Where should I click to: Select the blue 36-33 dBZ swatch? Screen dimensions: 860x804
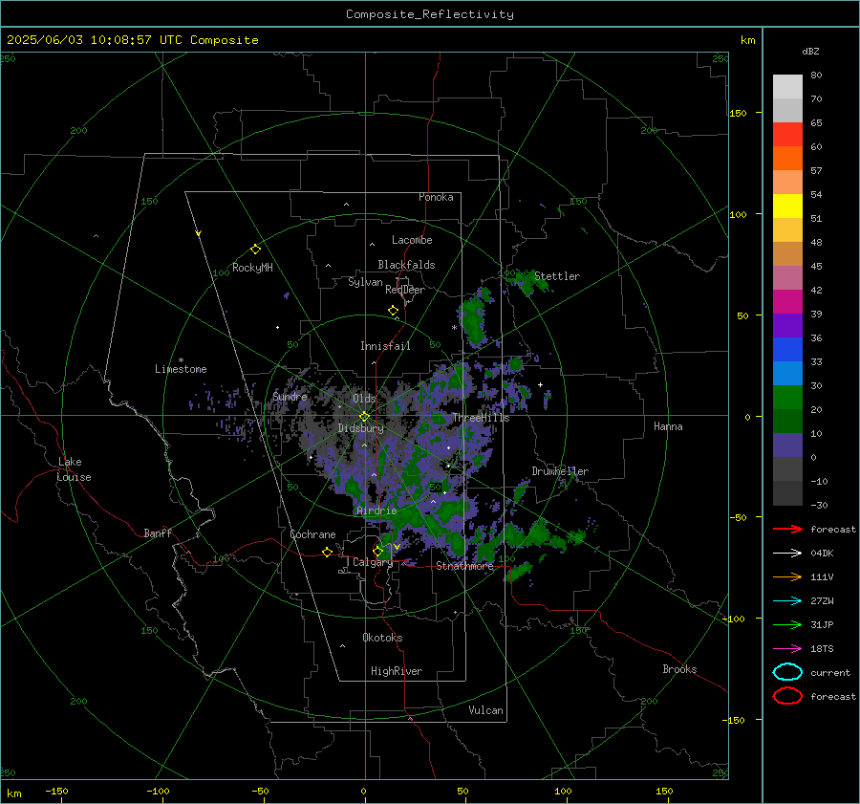(787, 350)
